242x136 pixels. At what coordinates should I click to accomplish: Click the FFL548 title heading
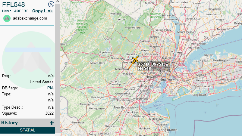click(x=14, y=5)
